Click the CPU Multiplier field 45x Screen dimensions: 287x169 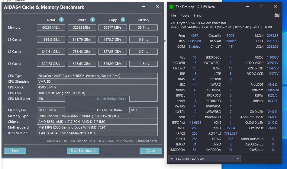click(x=51, y=99)
